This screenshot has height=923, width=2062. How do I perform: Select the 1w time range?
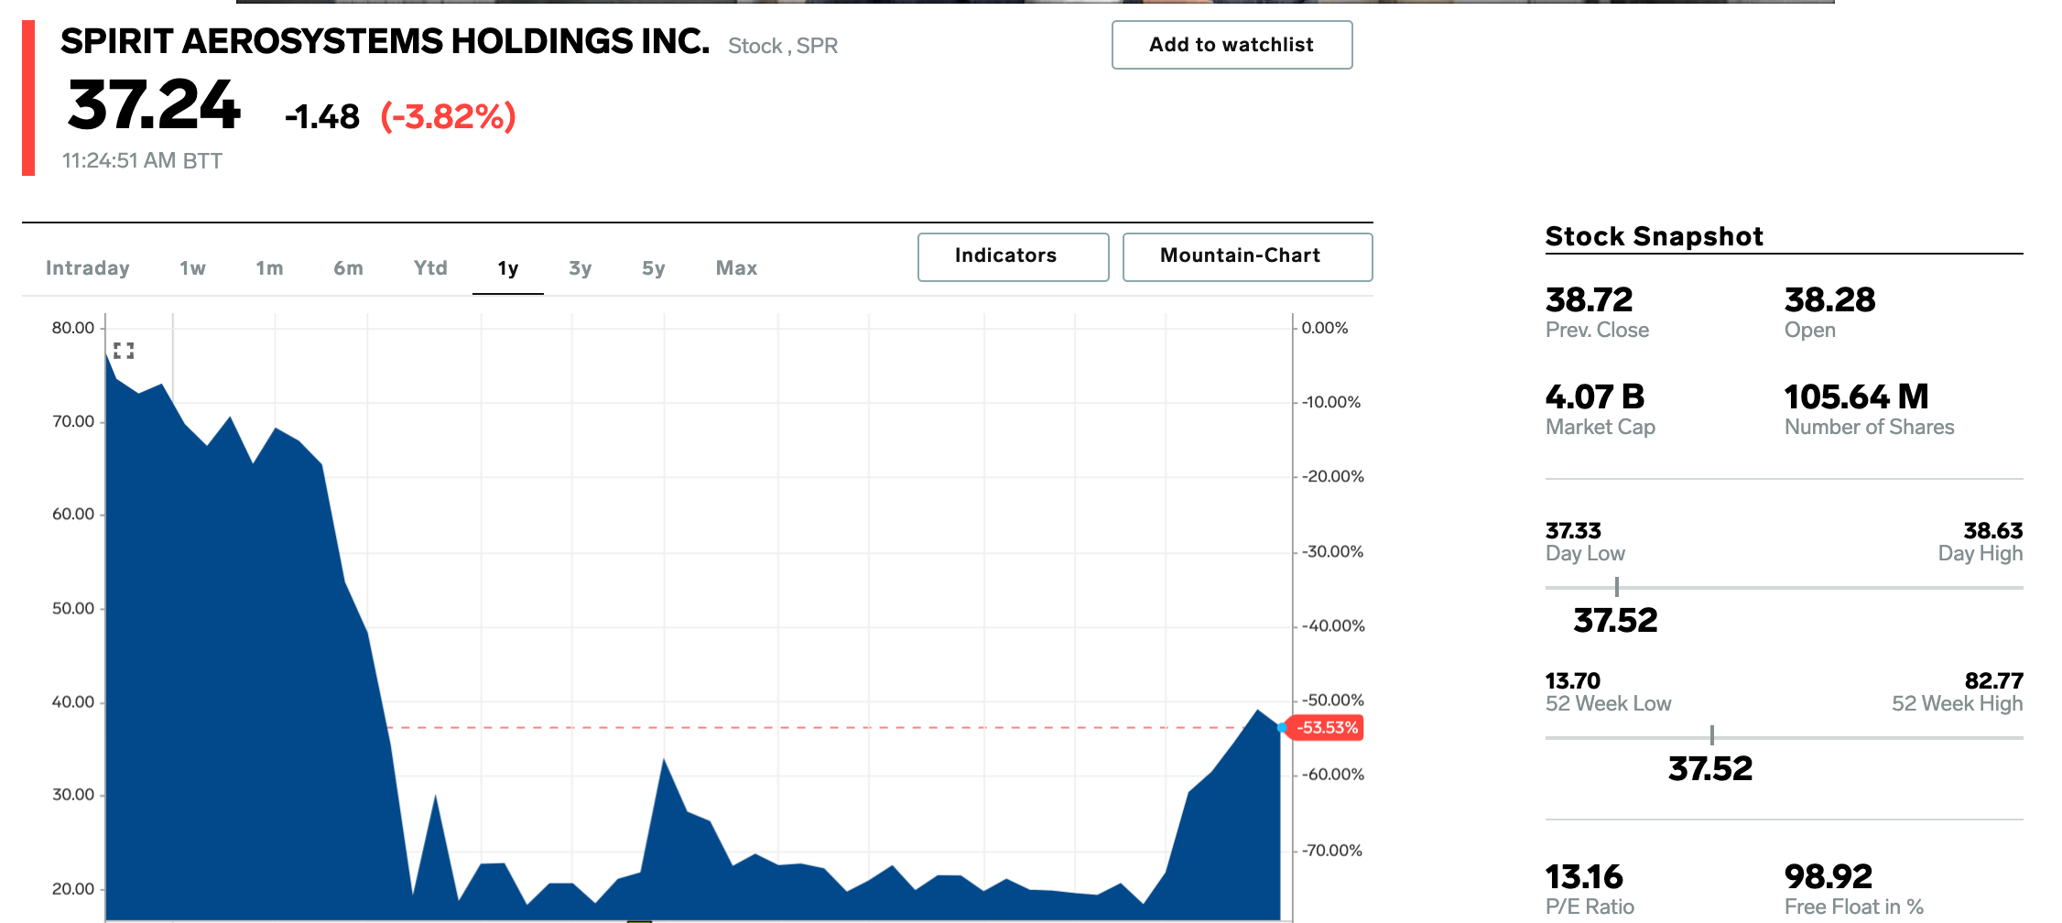pos(192,268)
